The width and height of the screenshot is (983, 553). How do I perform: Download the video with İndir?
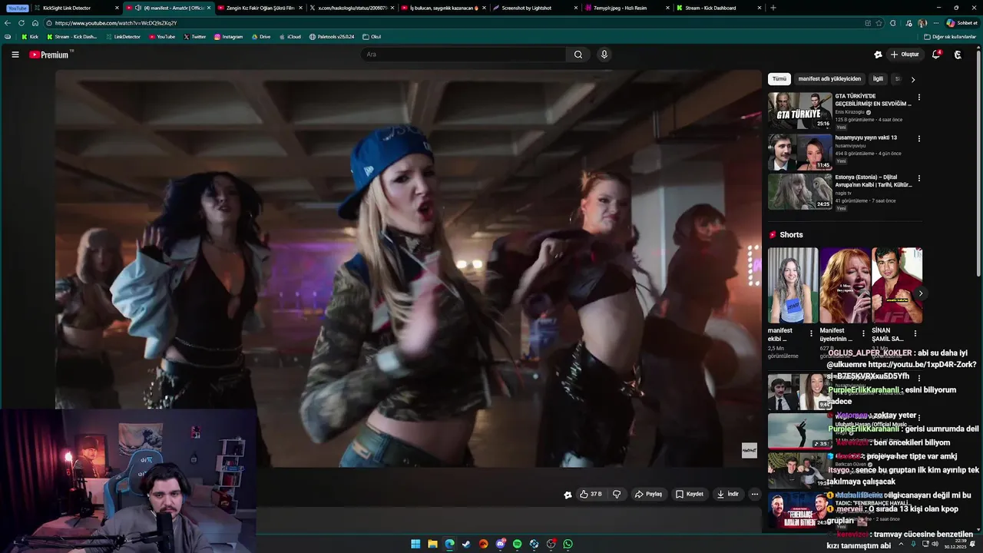(x=728, y=495)
